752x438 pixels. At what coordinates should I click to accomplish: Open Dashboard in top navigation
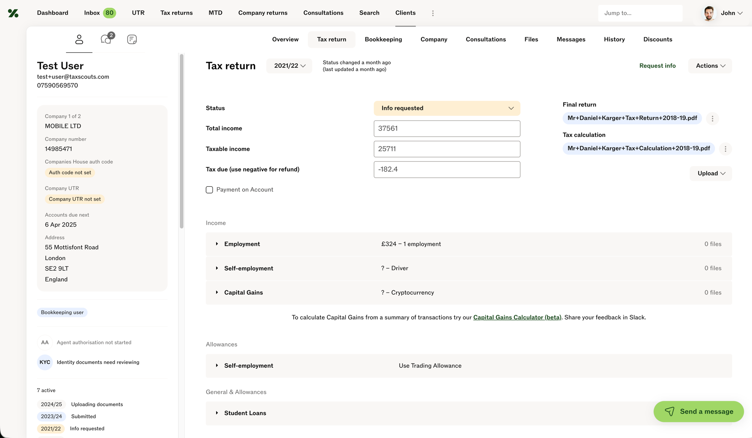point(52,13)
